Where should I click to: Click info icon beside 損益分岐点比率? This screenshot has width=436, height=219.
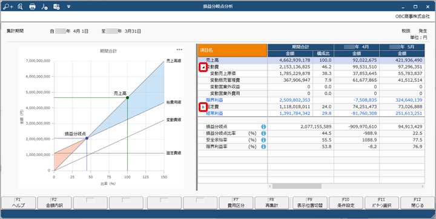[x=263, y=134]
